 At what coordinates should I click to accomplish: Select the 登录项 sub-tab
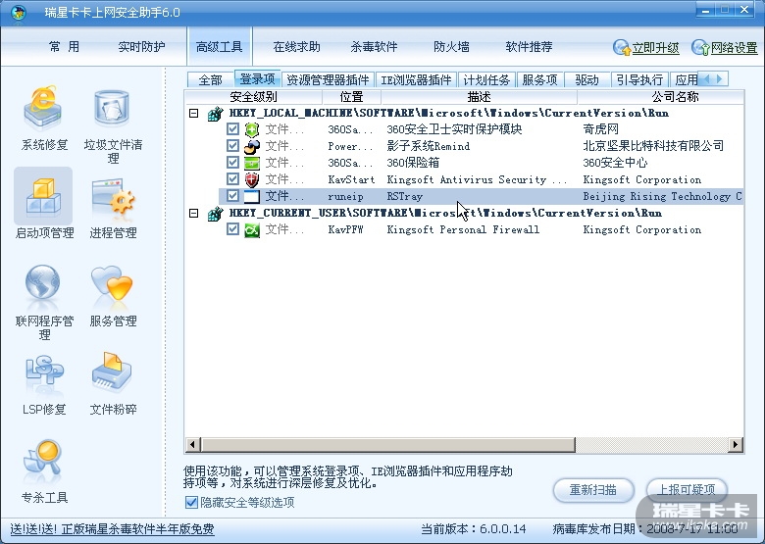(x=257, y=78)
